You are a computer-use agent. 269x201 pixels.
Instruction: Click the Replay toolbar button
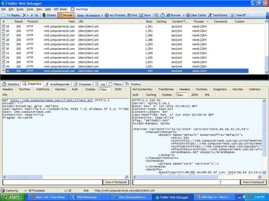[14, 15]
